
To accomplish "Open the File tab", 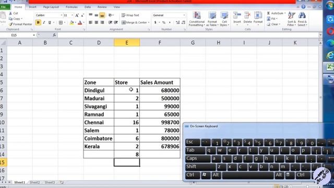I will click(5, 7).
